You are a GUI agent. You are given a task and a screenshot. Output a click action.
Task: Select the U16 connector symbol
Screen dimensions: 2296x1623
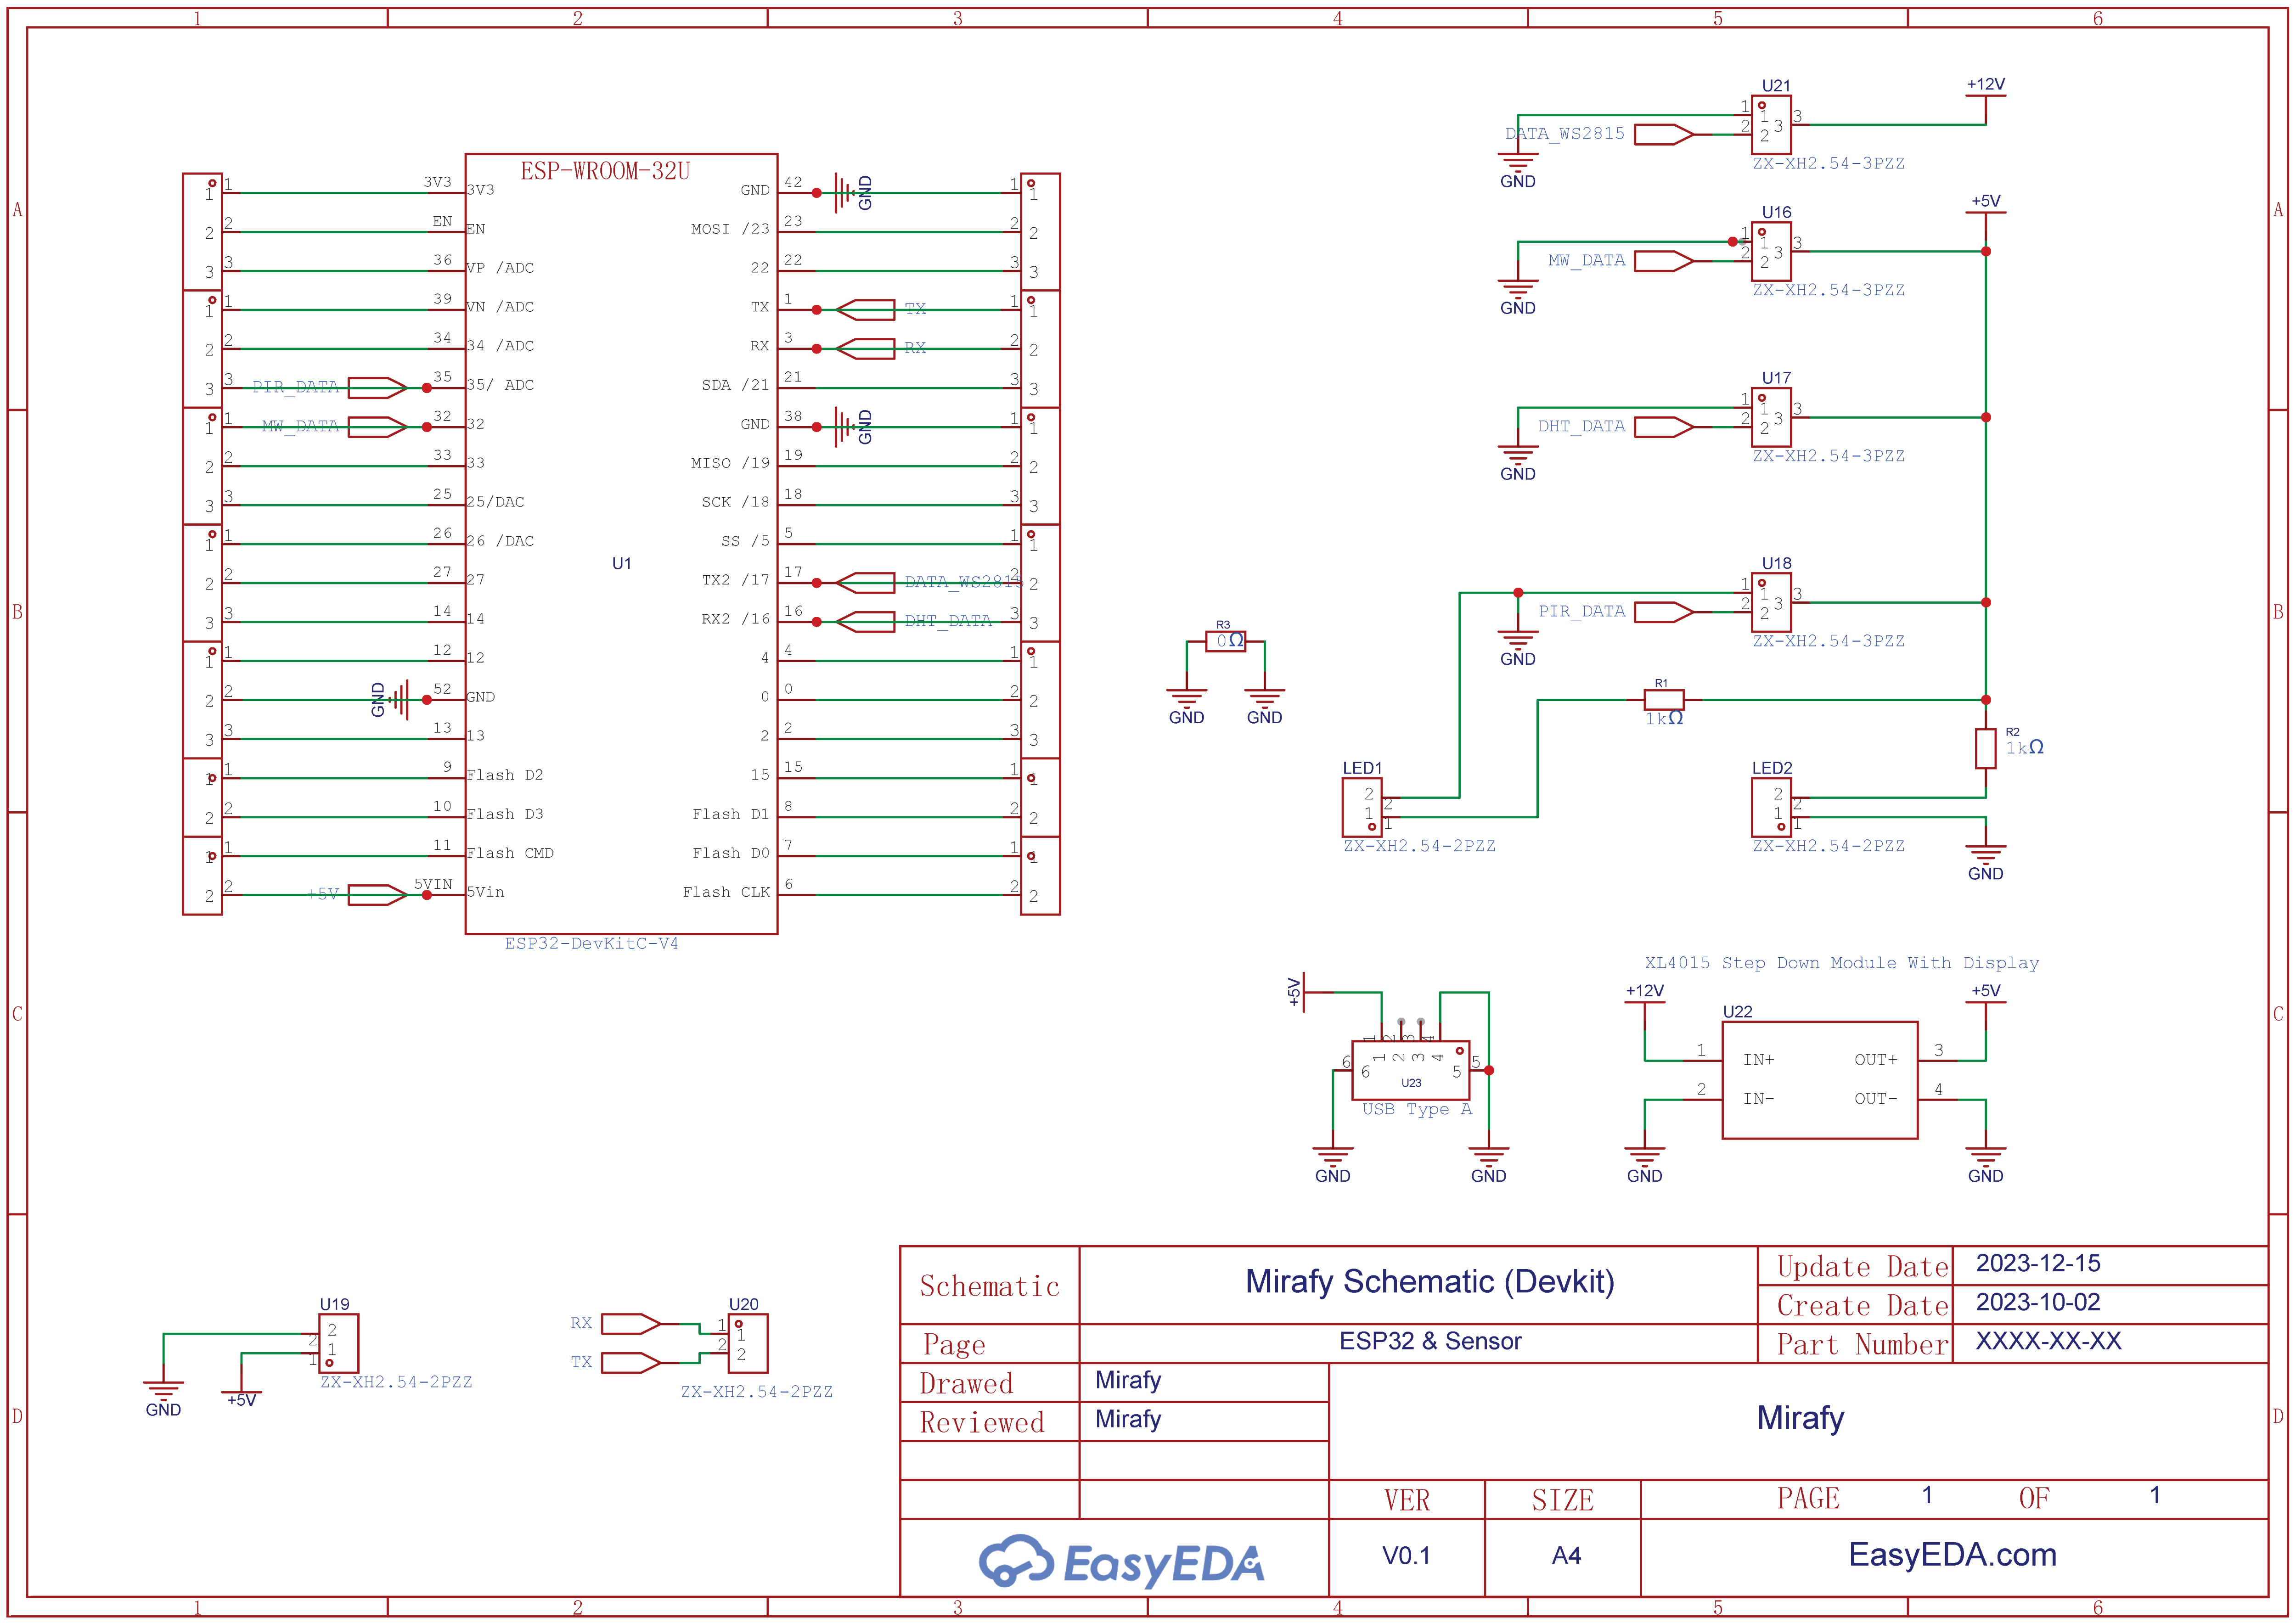point(1770,251)
